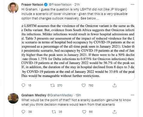Share Graham Medley's tweet
The height and width of the screenshot is (117, 143).
[115, 112]
